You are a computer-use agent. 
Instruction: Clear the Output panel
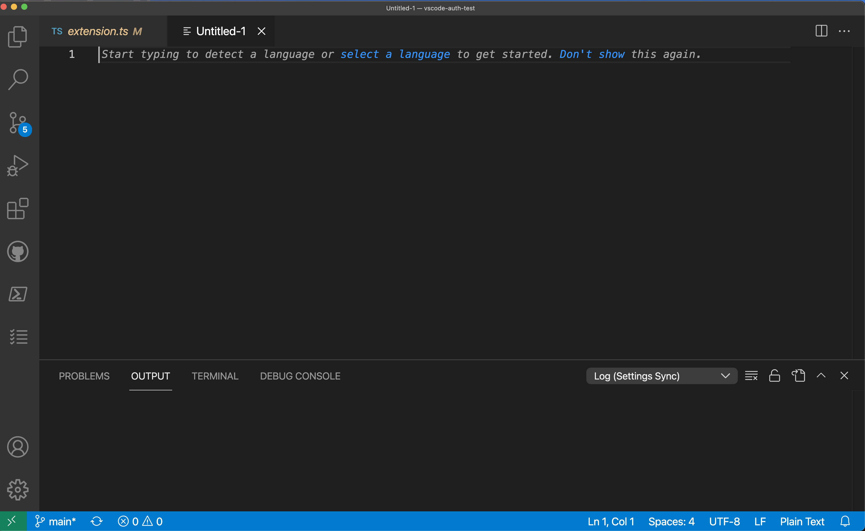coord(751,375)
